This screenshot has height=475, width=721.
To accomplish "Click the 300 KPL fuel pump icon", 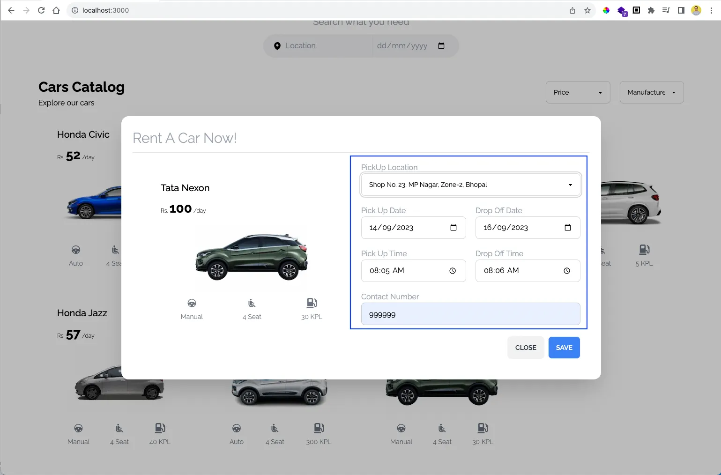I will [319, 428].
